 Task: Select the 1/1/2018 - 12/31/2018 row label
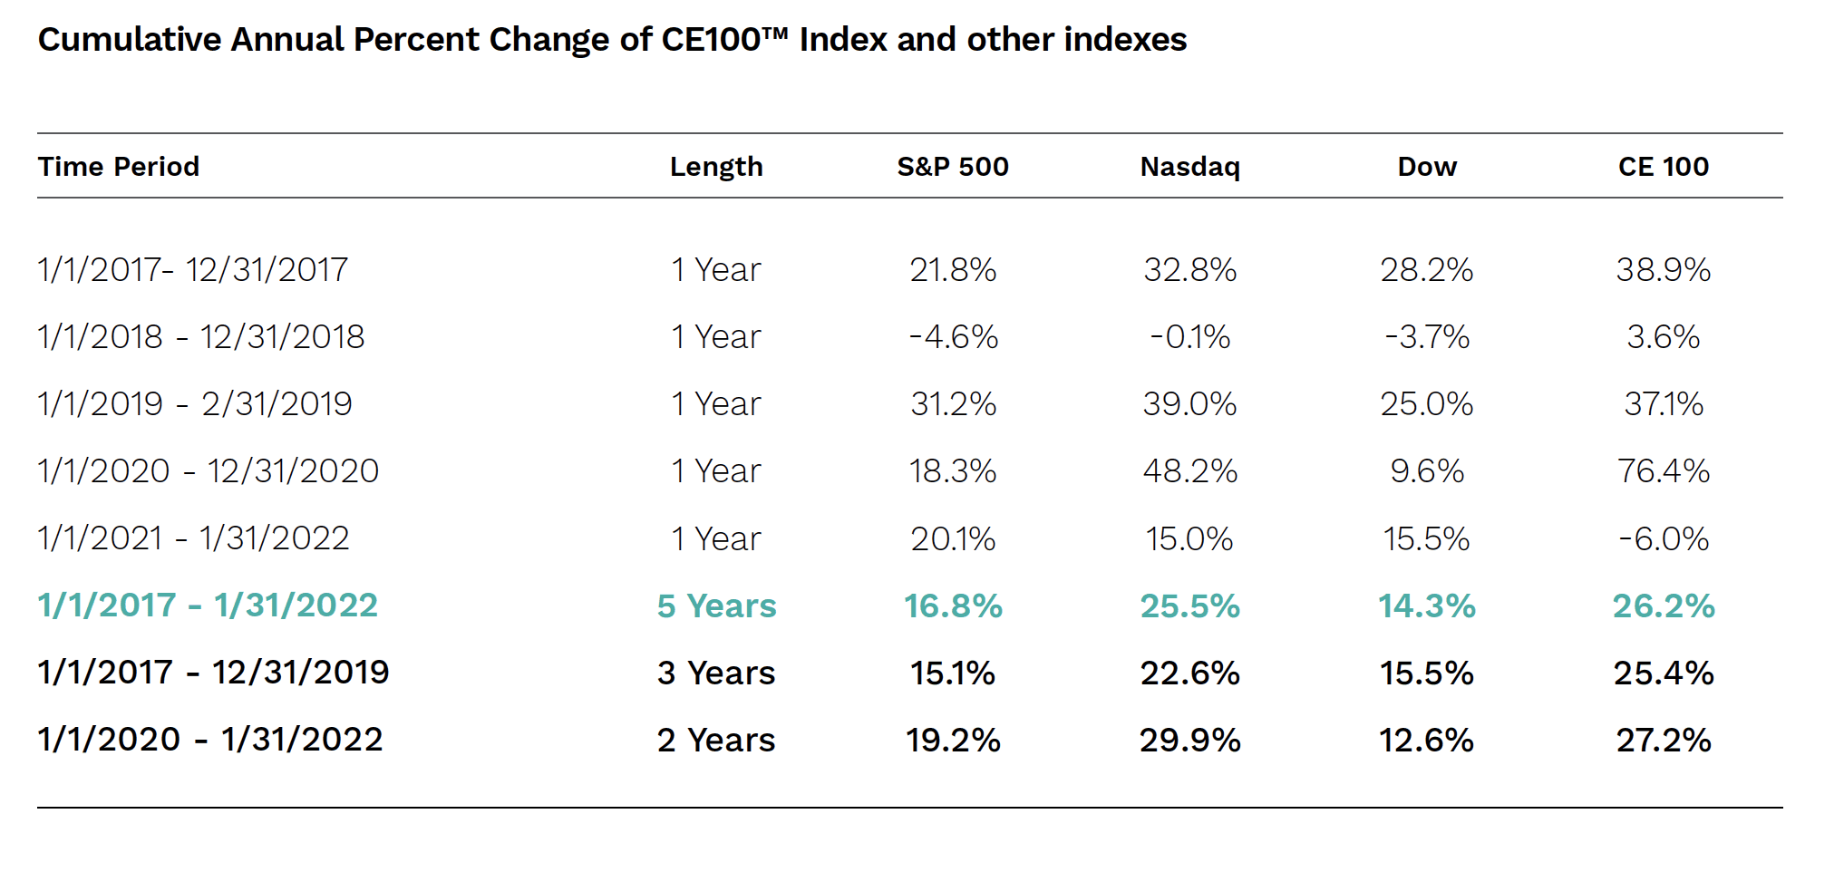(x=200, y=337)
